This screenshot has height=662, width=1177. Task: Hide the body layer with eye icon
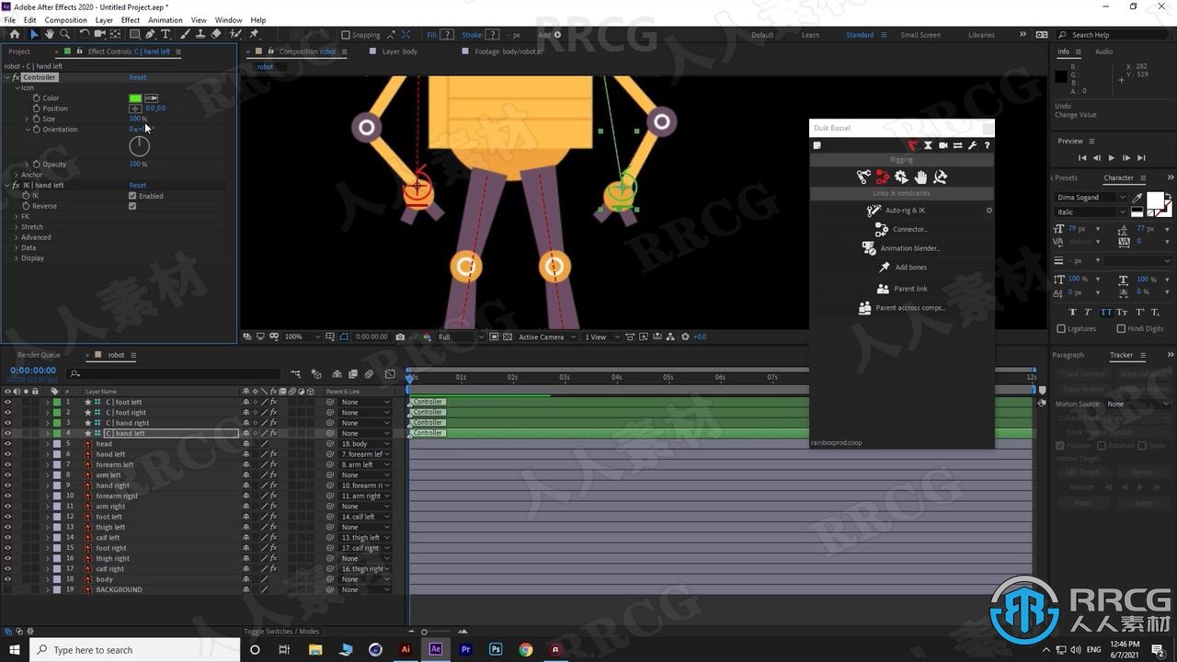click(x=7, y=579)
